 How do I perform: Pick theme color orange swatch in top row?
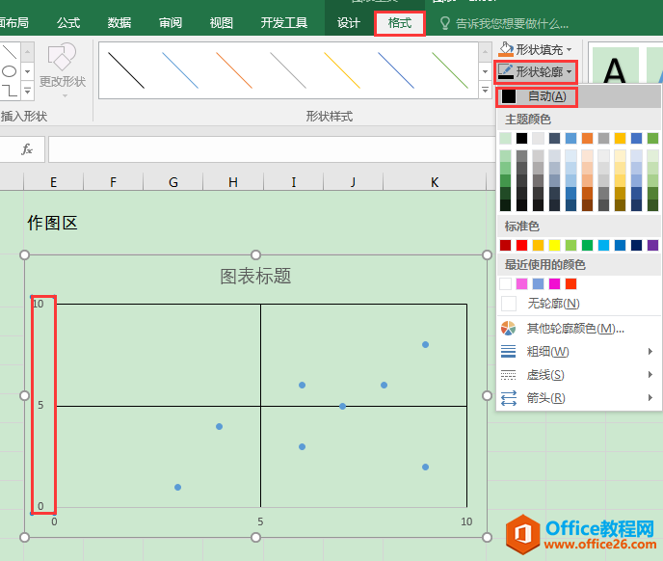pos(587,139)
